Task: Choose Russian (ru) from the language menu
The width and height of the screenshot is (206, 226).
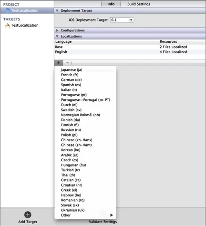Action: coord(85,130)
